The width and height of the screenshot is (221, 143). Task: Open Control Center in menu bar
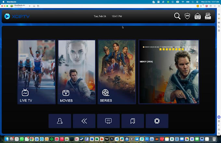click(x=197, y=2)
